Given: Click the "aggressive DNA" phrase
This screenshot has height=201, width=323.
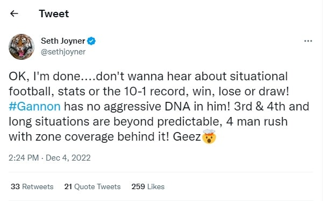Looking at the screenshot, I should (x=147, y=107).
